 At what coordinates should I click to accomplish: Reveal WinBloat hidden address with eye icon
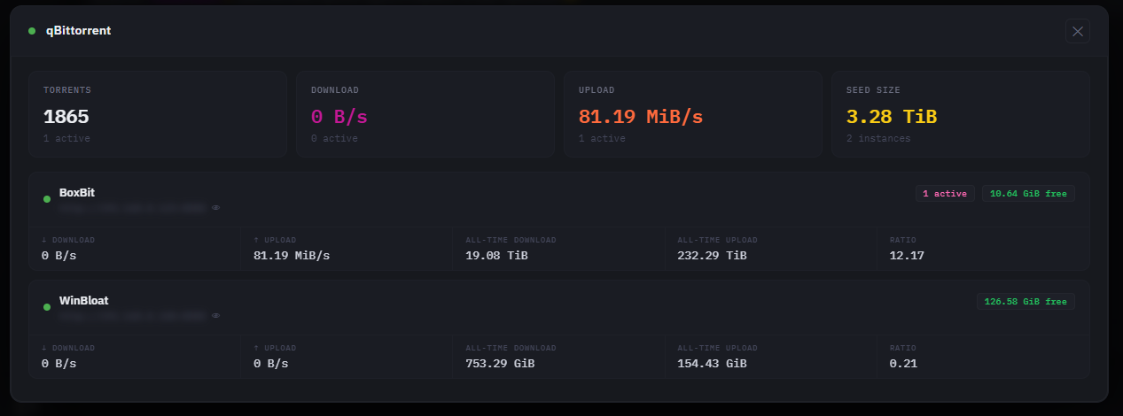215,315
